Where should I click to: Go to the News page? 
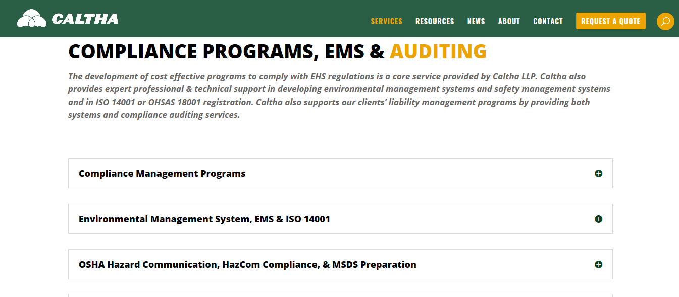[x=476, y=21]
